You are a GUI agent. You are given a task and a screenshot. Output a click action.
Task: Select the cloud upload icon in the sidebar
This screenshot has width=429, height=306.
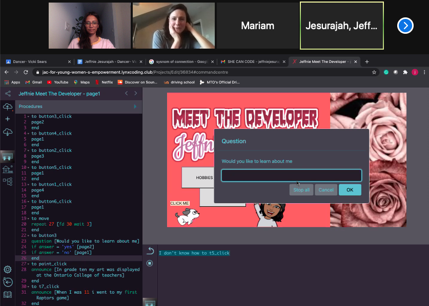point(7,106)
